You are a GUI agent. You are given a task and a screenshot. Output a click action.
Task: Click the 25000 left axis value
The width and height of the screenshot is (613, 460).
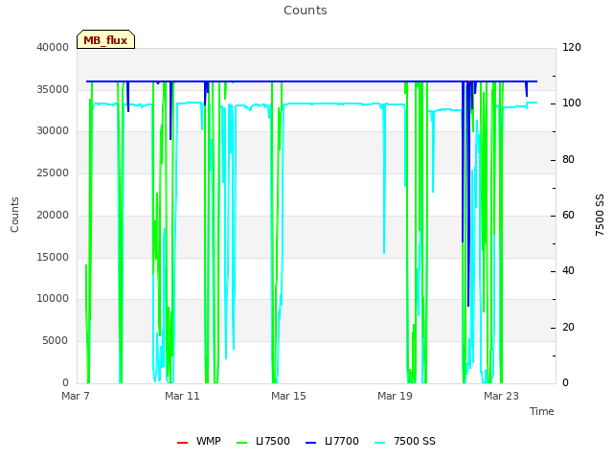tap(53, 172)
